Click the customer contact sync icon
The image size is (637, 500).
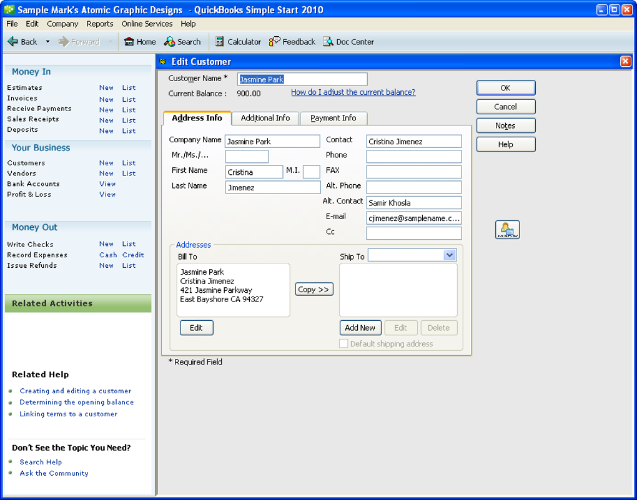point(507,230)
